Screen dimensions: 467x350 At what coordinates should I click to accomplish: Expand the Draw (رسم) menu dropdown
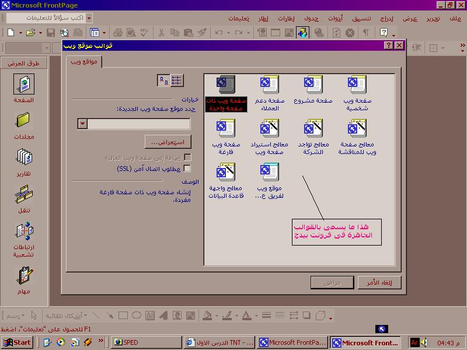click(x=23, y=316)
